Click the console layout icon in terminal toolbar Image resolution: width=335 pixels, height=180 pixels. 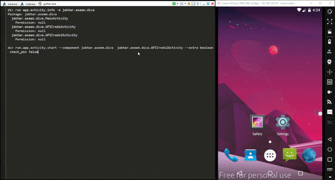coord(181,4)
